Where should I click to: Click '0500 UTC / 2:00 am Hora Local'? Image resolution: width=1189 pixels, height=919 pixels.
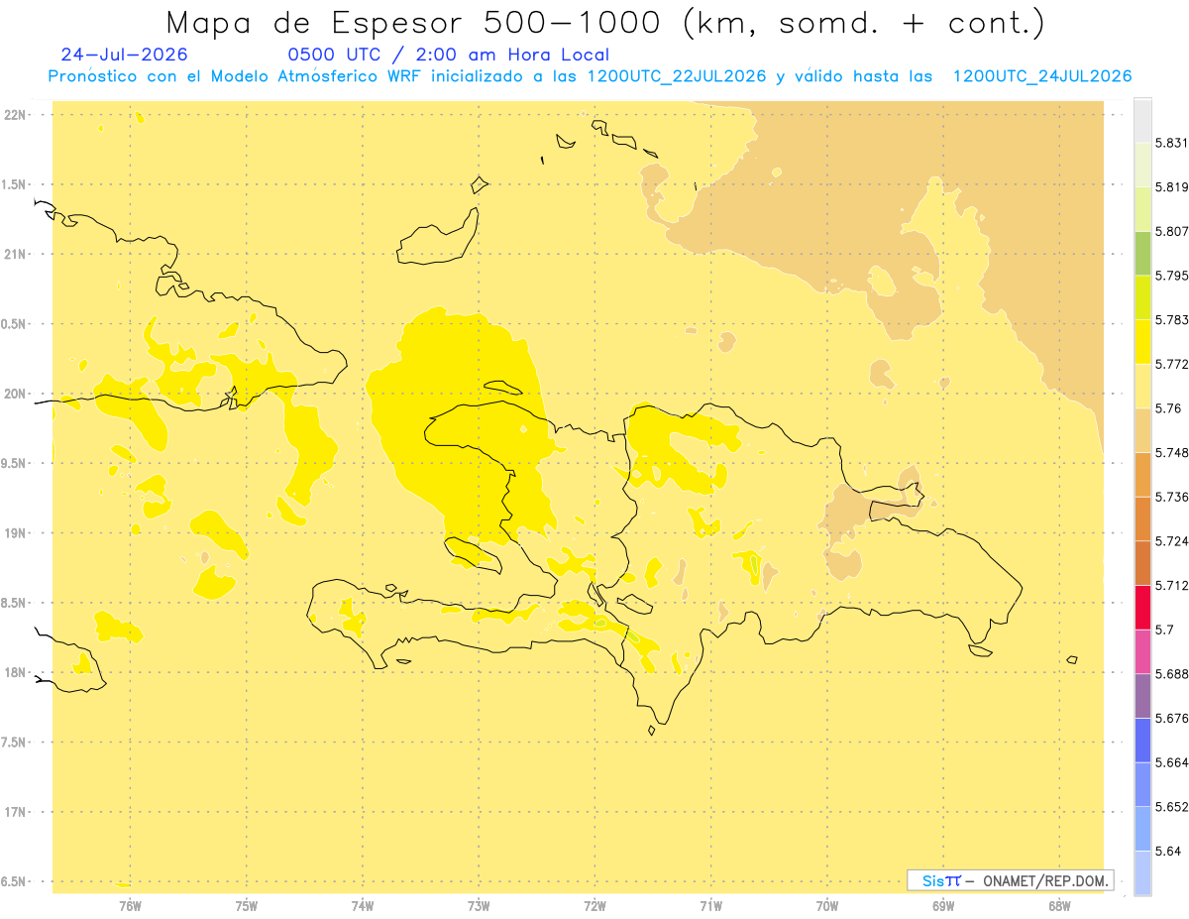point(448,55)
